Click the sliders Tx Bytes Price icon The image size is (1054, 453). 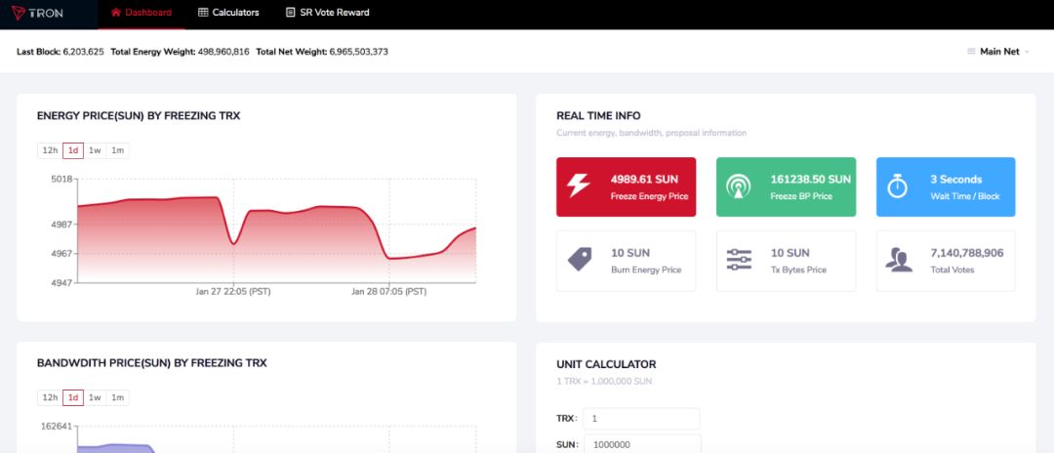[739, 260]
